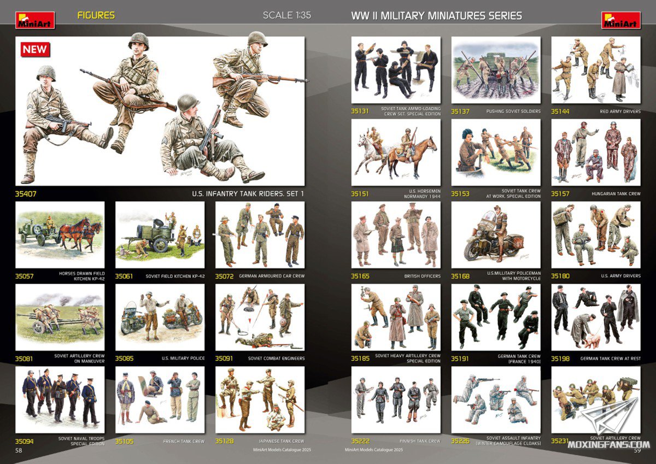
Task: Select the Soviet Field Kitchen KP-42 thumbnail
Action: pyautogui.click(x=160, y=235)
